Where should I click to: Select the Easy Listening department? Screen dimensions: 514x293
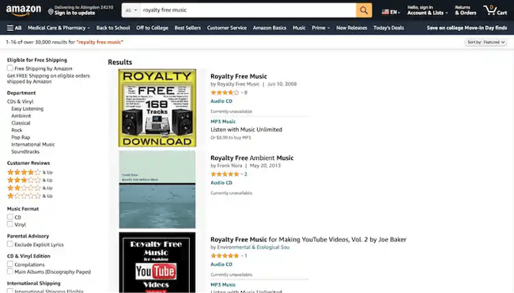pos(27,108)
